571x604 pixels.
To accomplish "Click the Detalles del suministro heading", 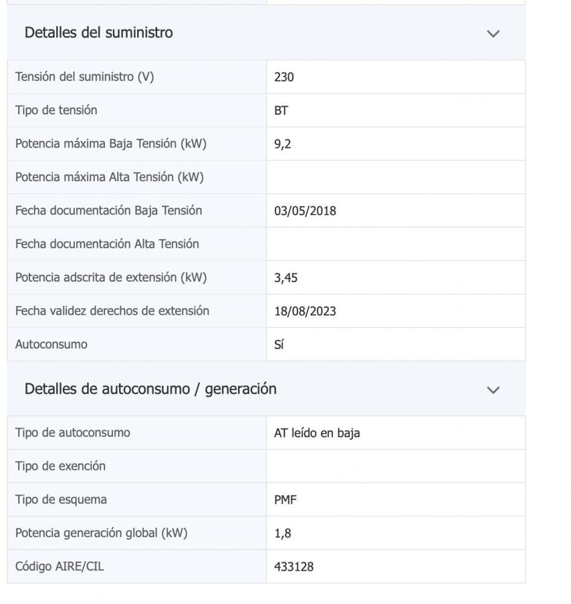I will 98,33.
